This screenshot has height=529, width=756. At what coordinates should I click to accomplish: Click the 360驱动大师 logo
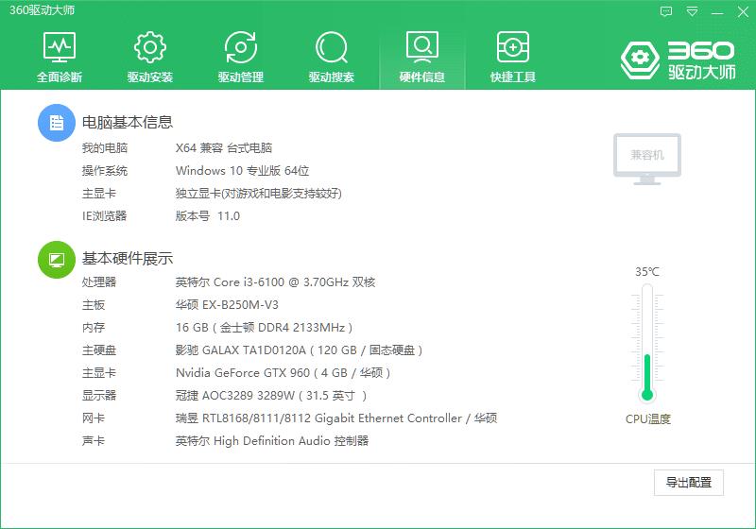[678, 60]
